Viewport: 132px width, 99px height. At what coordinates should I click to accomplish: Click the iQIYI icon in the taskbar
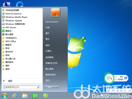coord(35,96)
